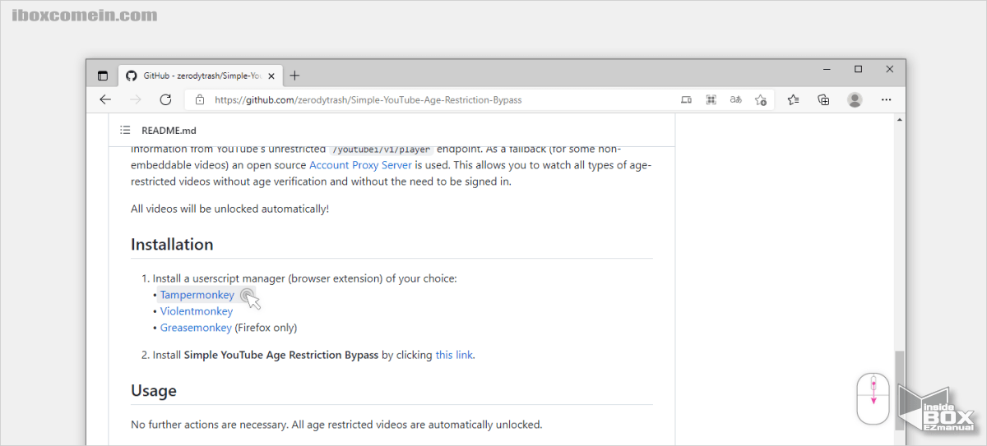Open the Tampermonkey link

(197, 295)
